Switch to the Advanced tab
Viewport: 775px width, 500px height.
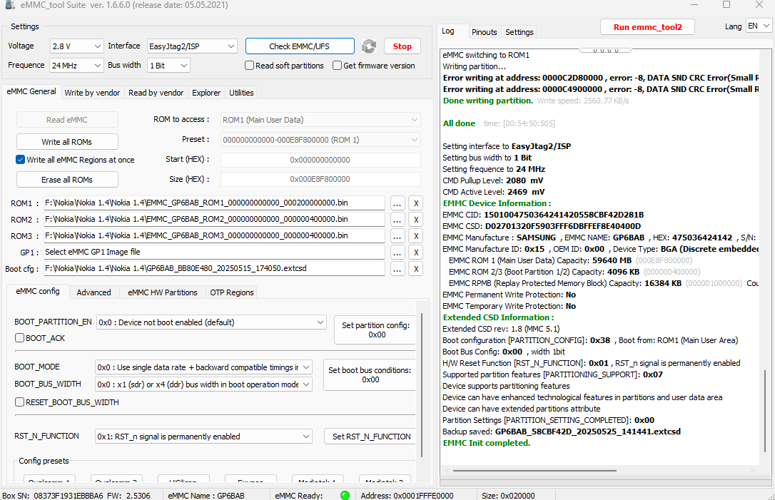click(94, 292)
